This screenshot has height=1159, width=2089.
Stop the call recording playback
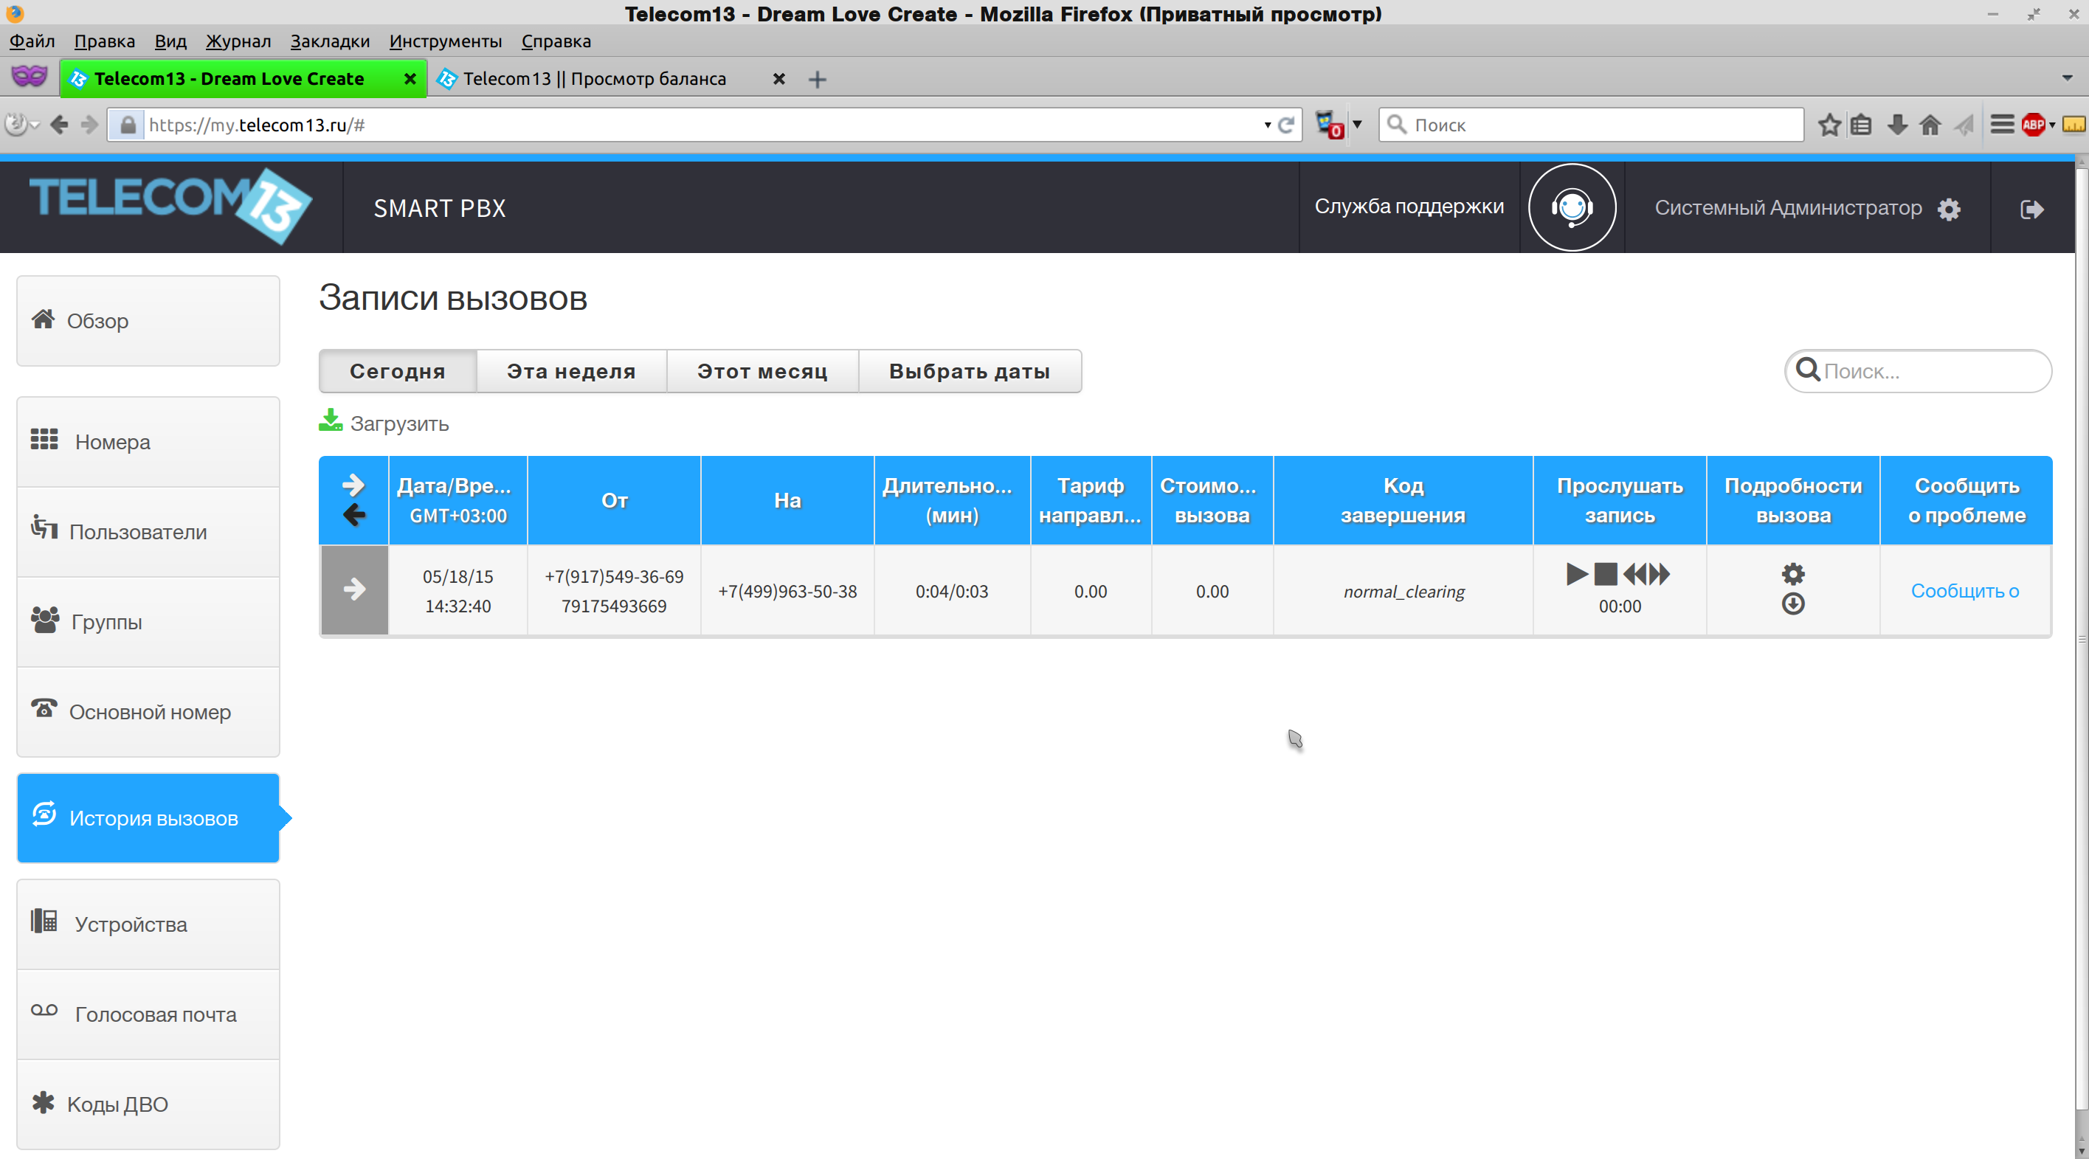(1606, 574)
